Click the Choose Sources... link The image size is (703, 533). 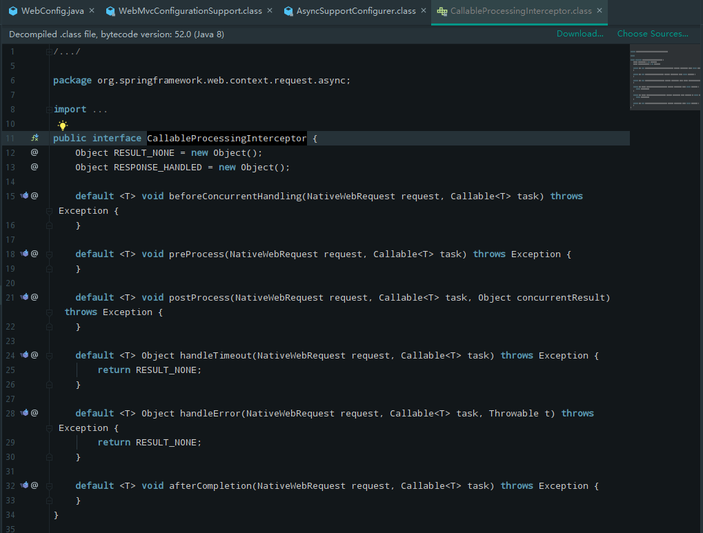pos(652,33)
